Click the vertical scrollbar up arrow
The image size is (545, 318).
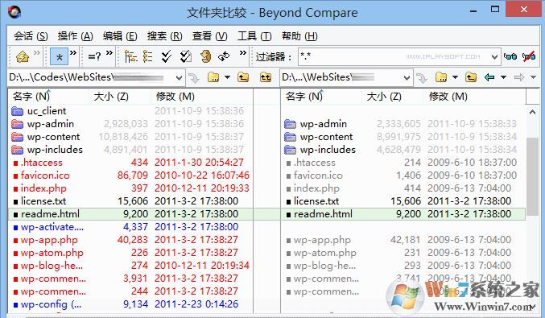pos(532,112)
